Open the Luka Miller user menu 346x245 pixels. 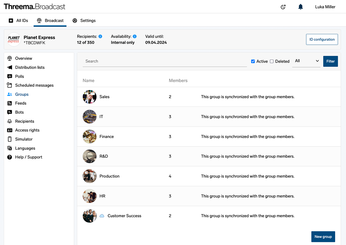(x=325, y=7)
